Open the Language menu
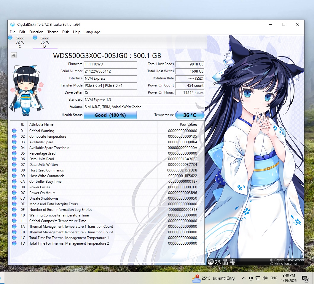The image size is (314, 284). coord(92,32)
